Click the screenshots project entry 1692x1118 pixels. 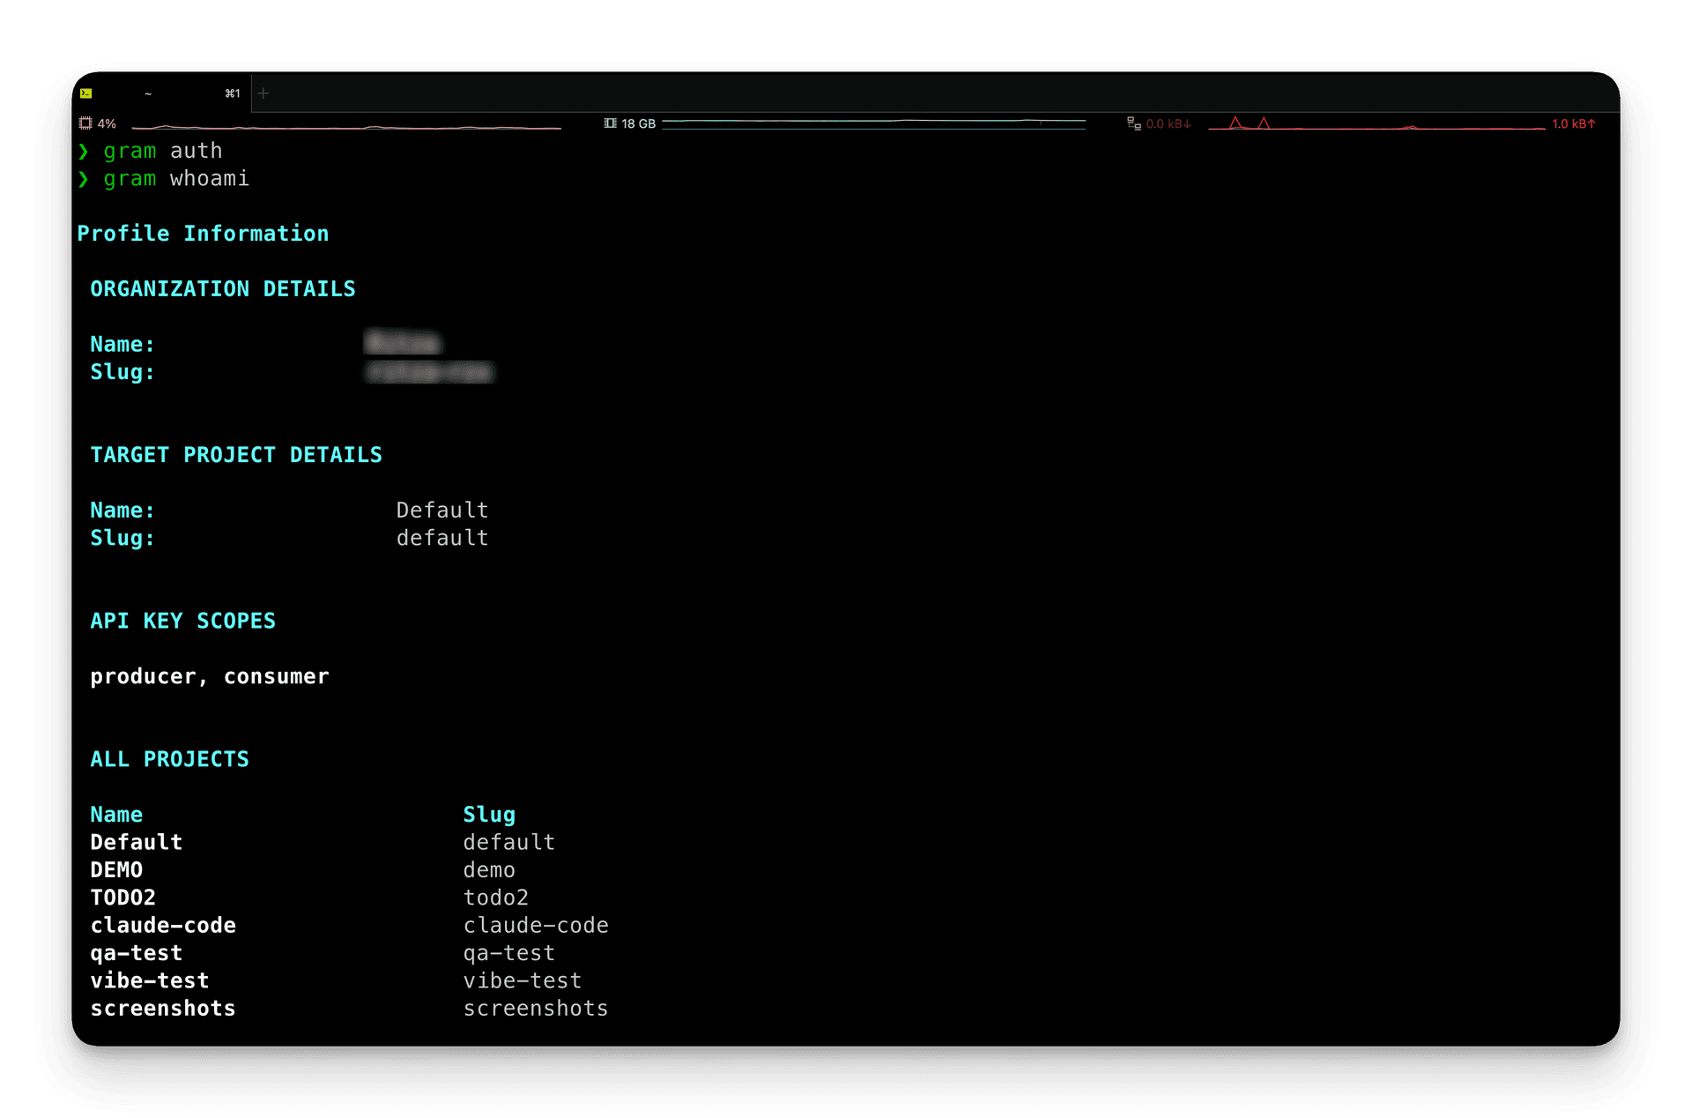tap(162, 1008)
